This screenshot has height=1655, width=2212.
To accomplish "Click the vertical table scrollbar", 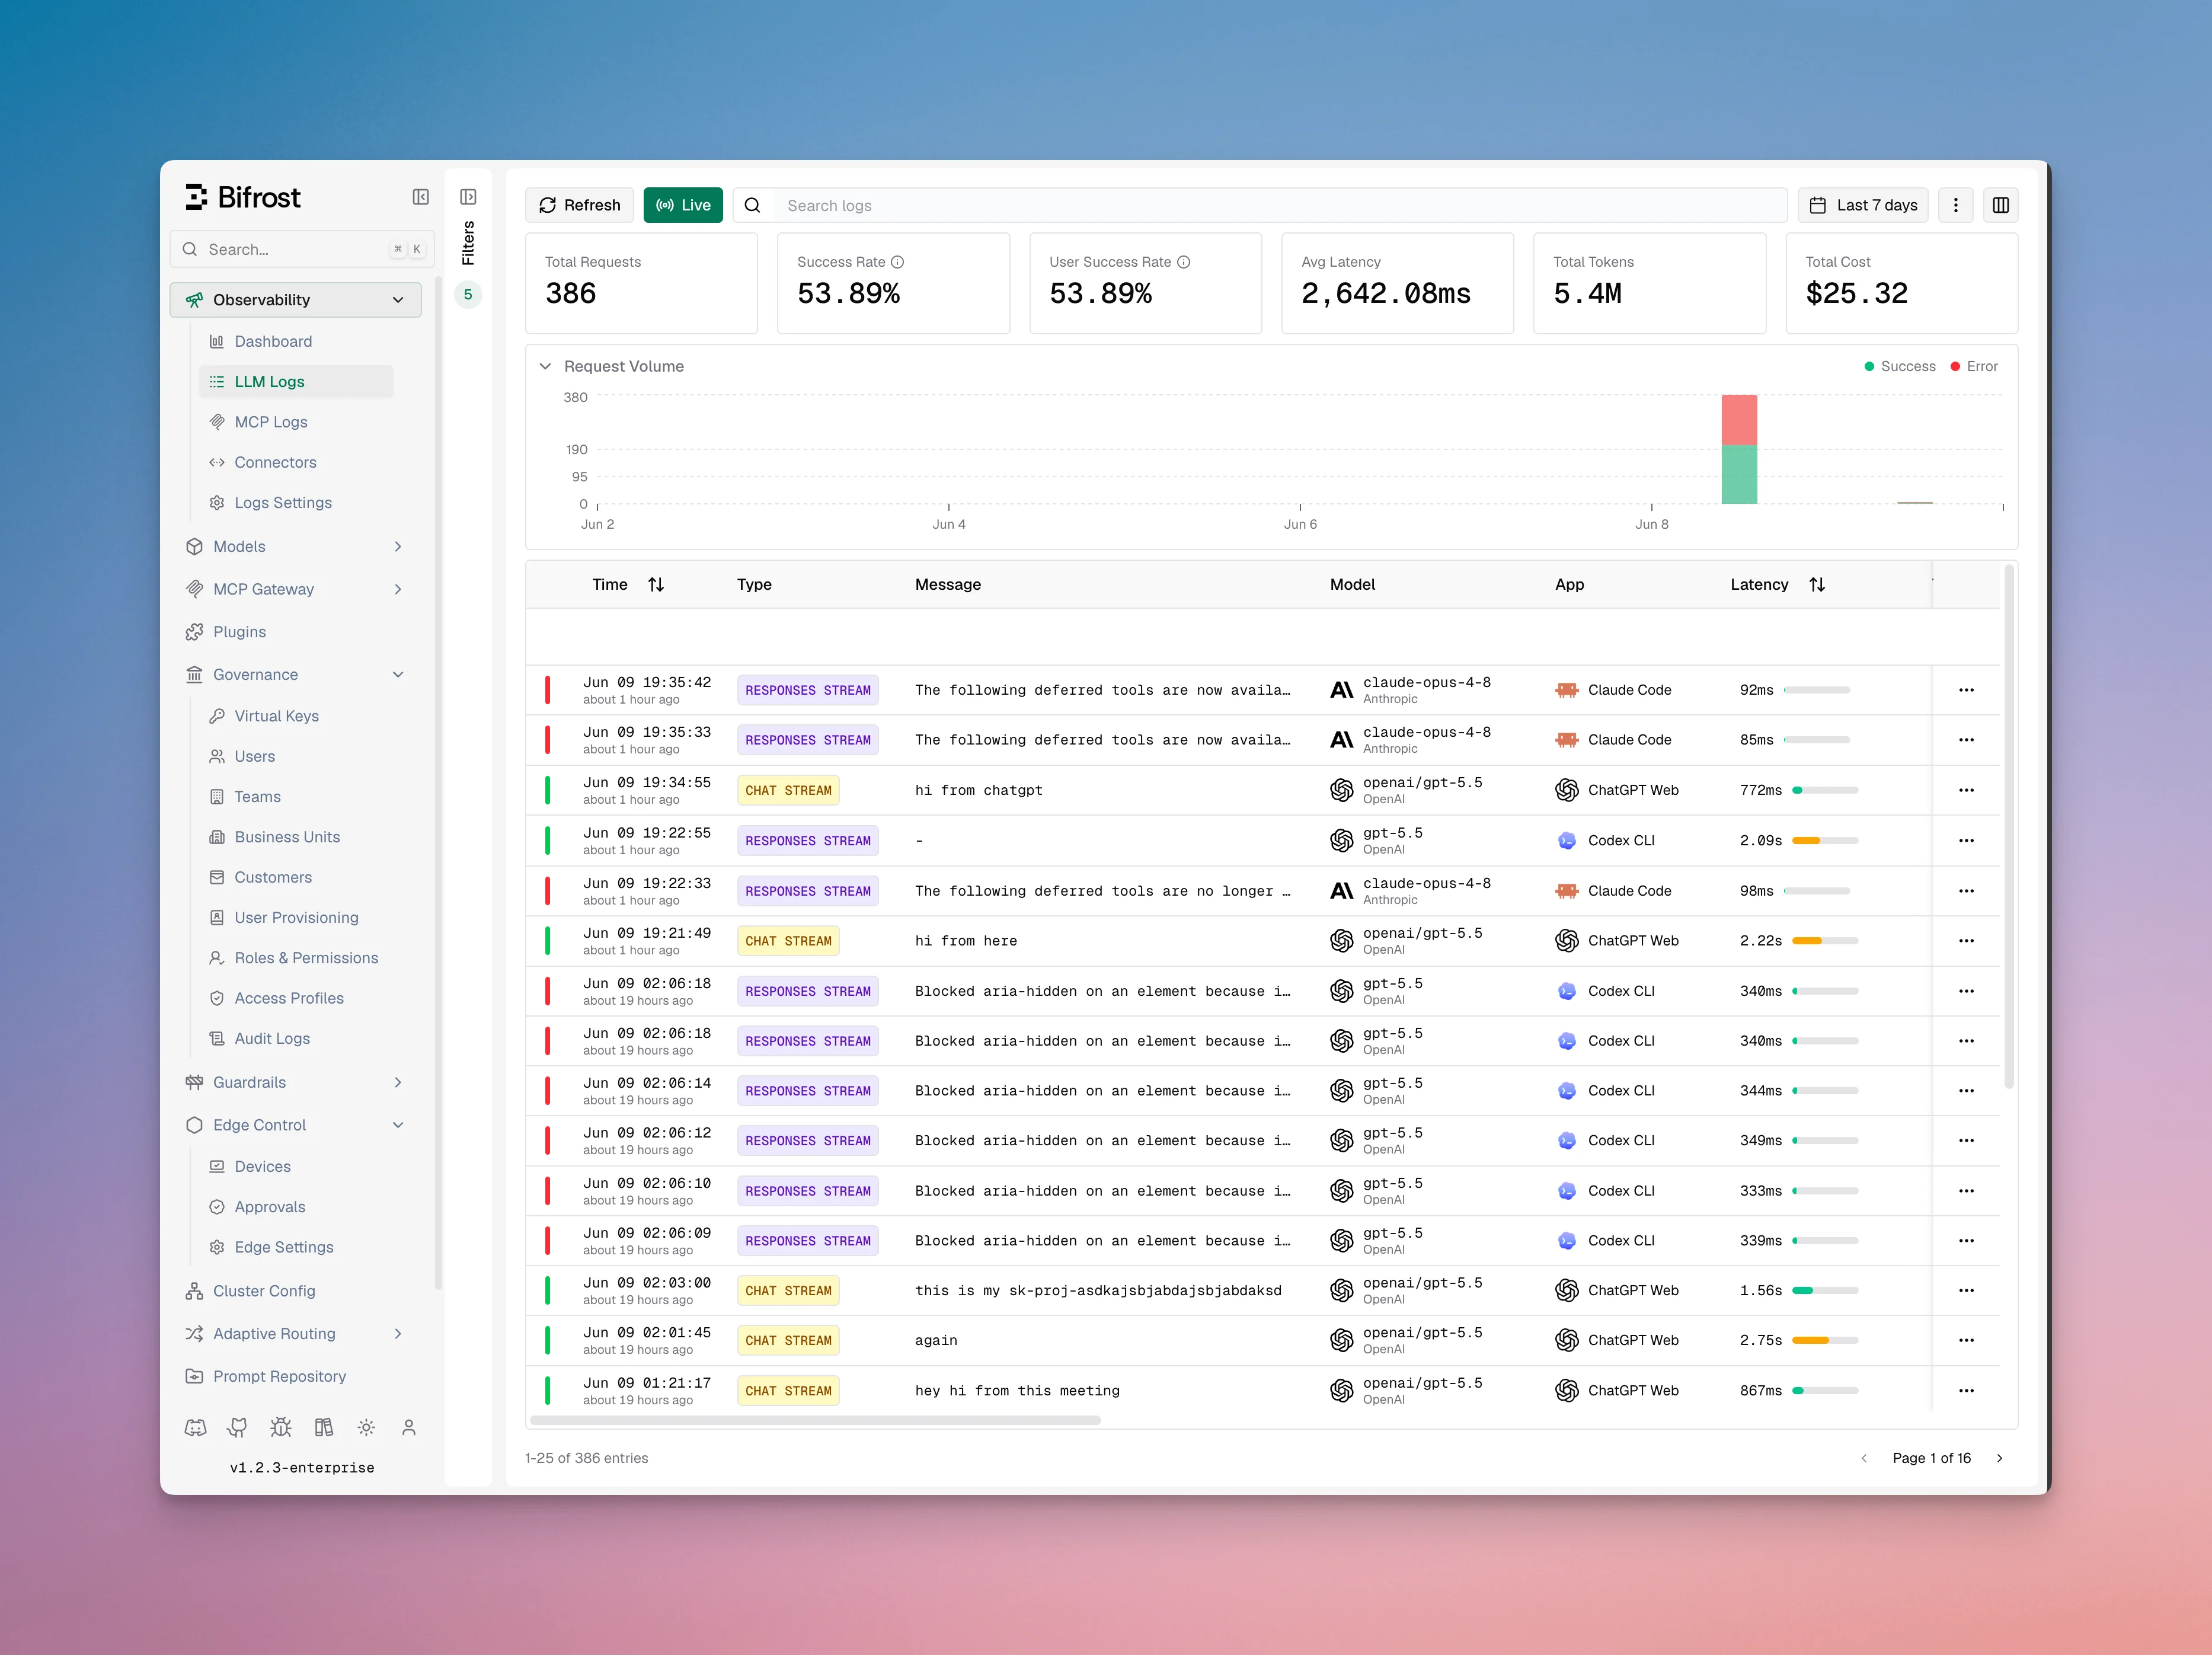I will [2008, 827].
